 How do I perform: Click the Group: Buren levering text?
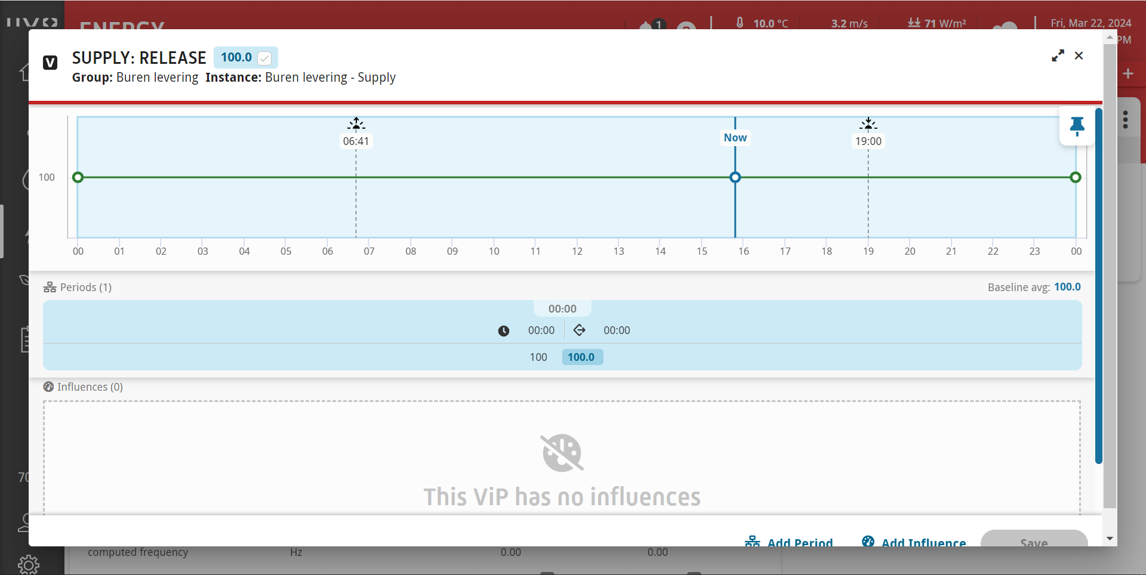(135, 78)
